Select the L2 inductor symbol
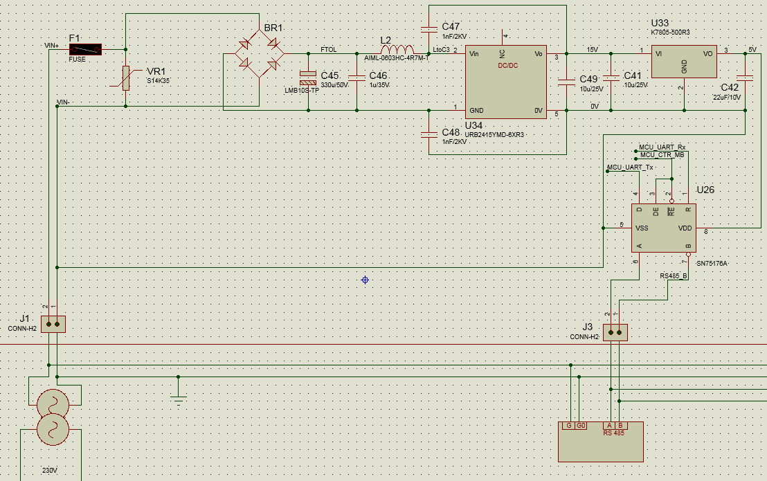This screenshot has height=481, width=767. [x=397, y=49]
